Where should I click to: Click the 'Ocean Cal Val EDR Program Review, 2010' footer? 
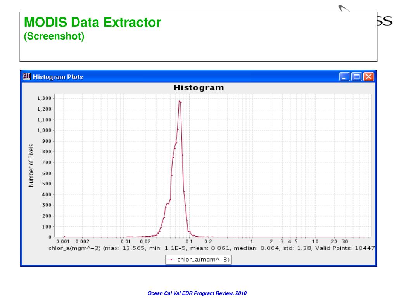(197, 293)
